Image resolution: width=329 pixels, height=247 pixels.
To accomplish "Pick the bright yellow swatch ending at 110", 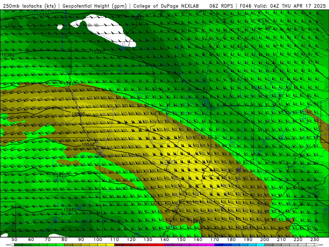I will click(110, 245).
